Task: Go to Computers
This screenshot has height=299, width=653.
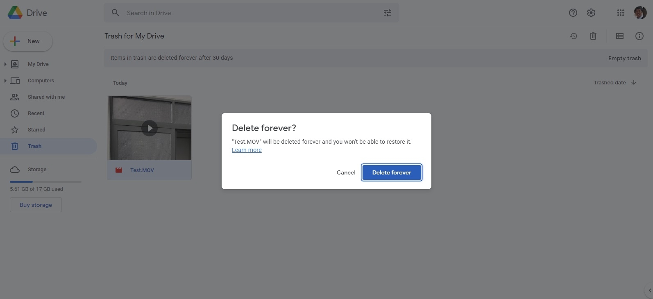Action: tap(41, 81)
